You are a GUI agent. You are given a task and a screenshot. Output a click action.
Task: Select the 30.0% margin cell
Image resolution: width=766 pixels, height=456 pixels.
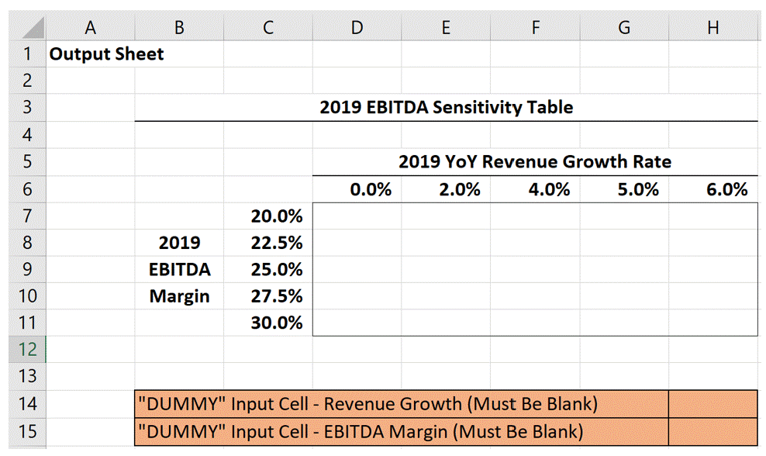pos(267,323)
